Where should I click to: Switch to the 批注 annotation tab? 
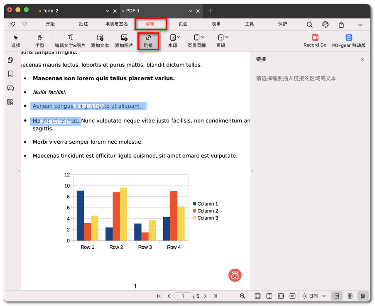[x=83, y=24]
